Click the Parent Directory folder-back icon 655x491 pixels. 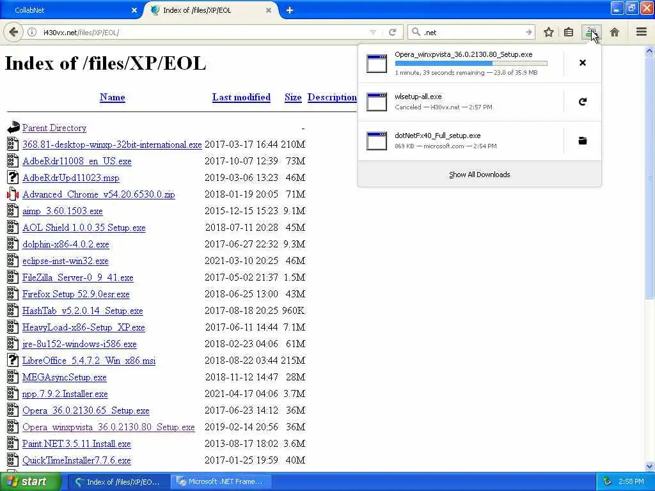pos(13,127)
